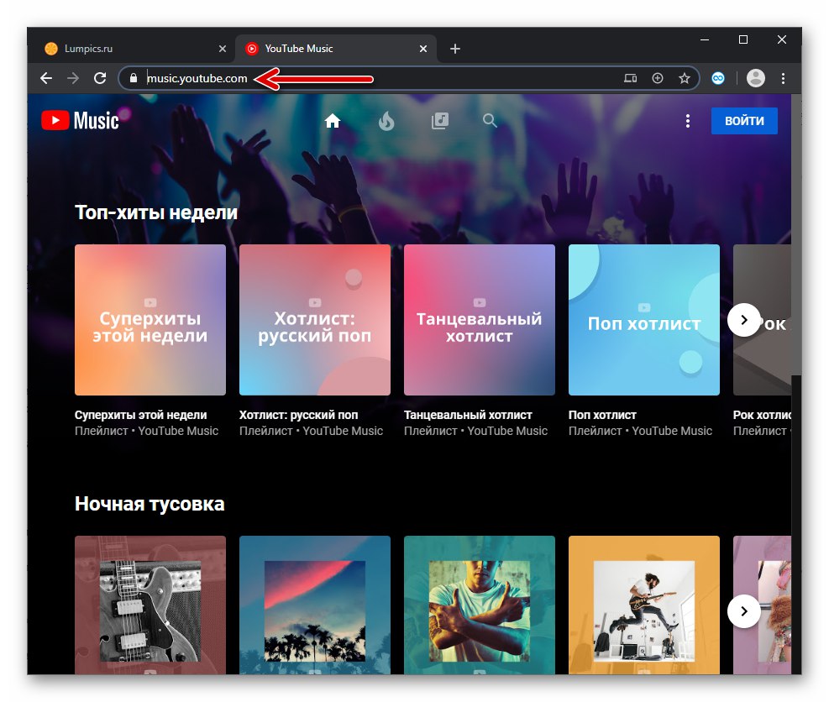The image size is (829, 702).
Task: Click the Танцевальный хотлист title link
Action: [x=468, y=415]
